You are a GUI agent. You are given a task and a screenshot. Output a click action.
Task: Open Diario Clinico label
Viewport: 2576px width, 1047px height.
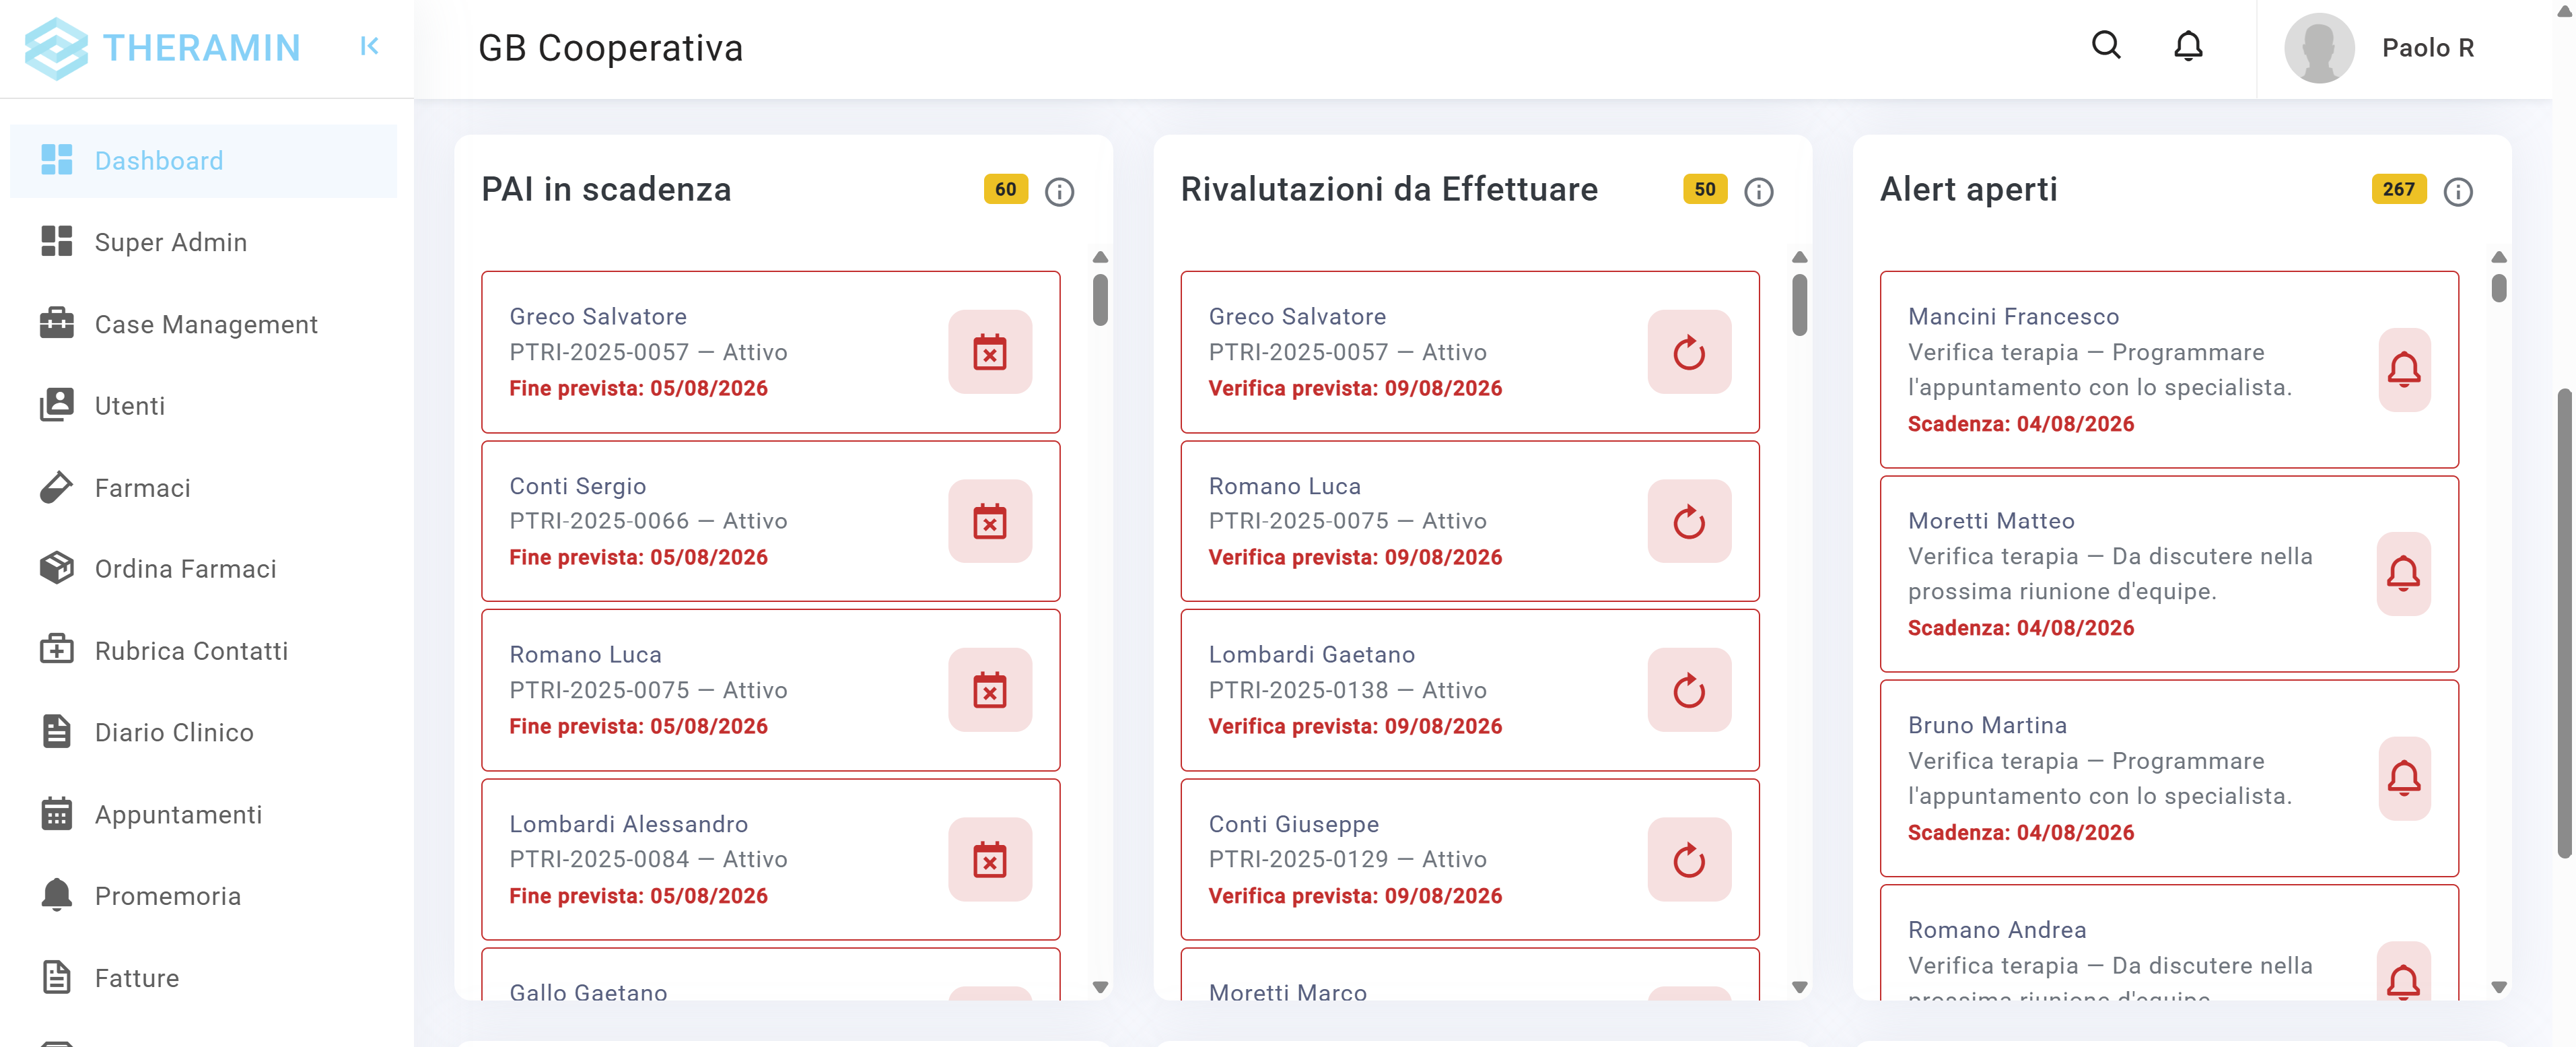click(174, 732)
